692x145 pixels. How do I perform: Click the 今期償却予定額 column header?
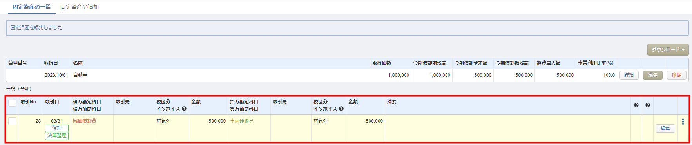pos(471,63)
